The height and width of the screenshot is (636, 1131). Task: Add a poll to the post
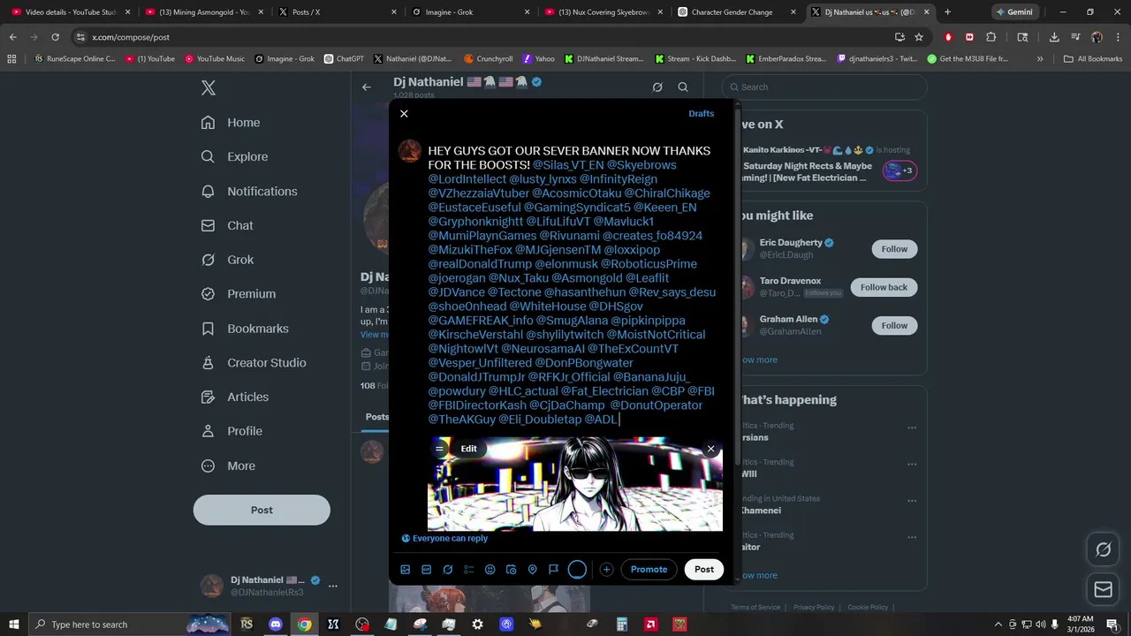pyautogui.click(x=469, y=570)
